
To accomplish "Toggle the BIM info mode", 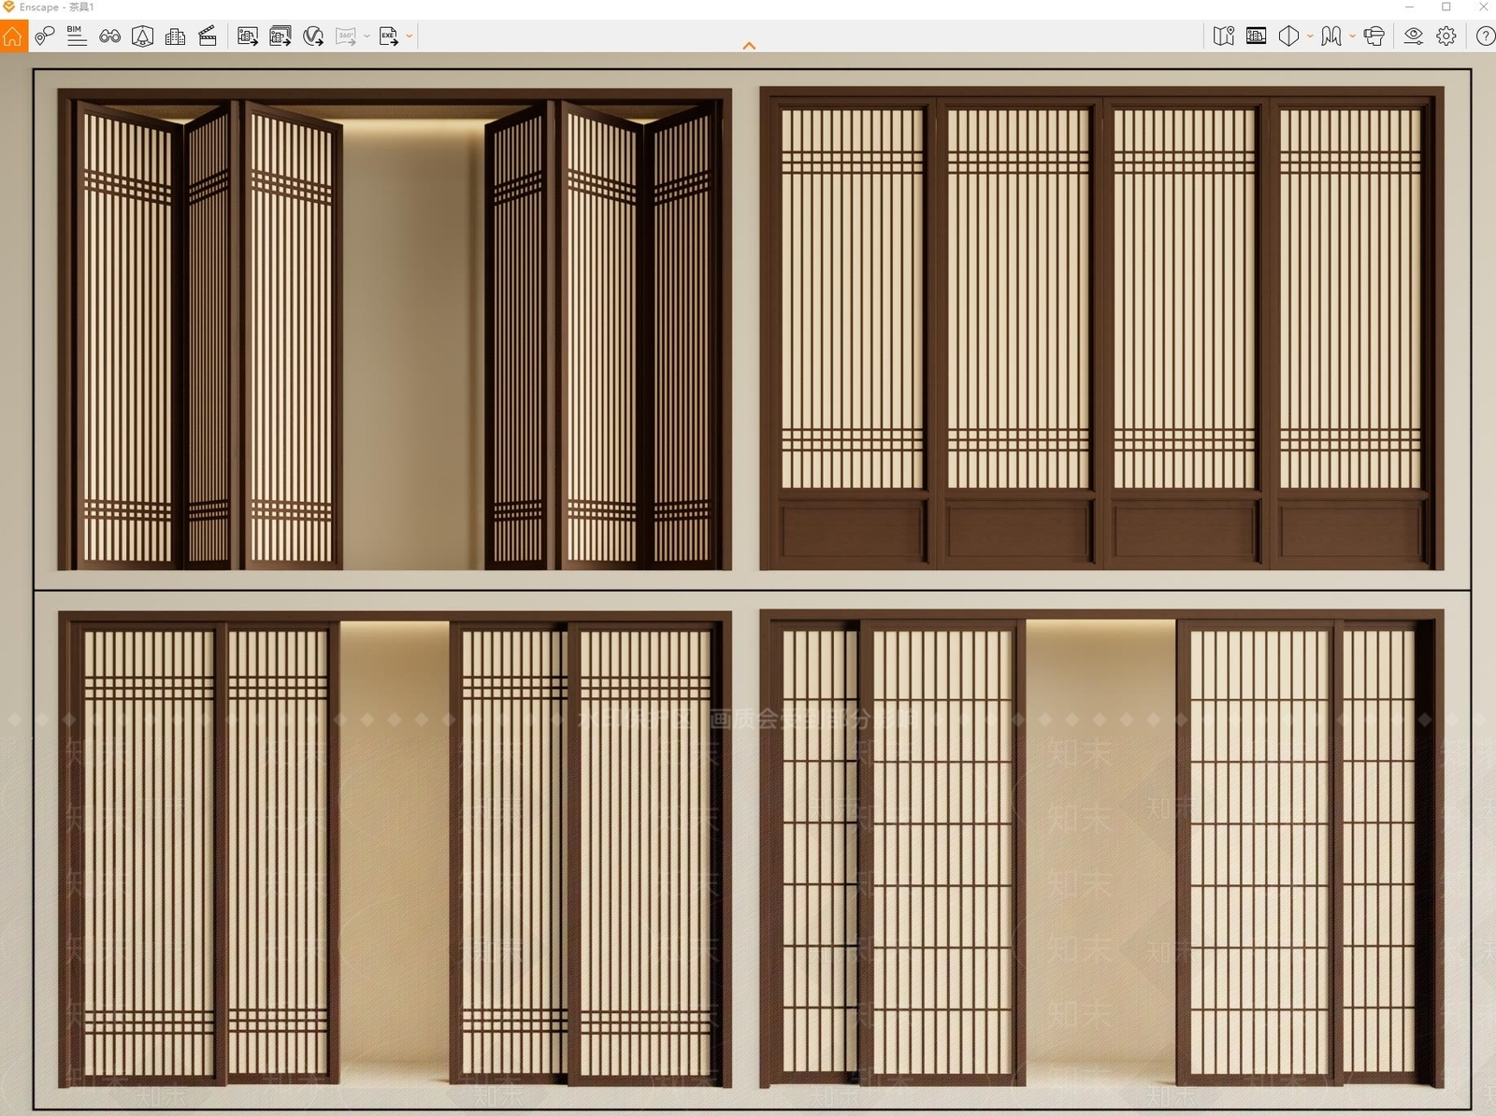I will [77, 36].
